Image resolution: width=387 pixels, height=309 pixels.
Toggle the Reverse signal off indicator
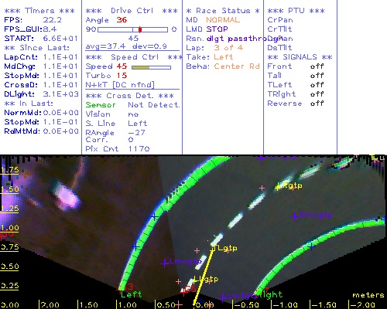317,104
